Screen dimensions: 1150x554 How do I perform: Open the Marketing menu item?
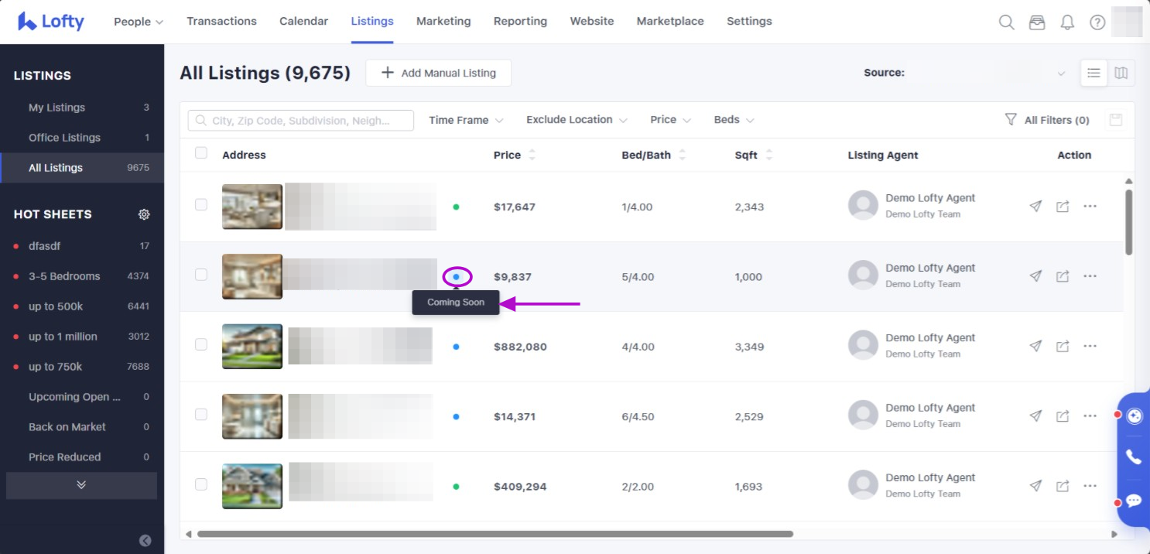[443, 22]
